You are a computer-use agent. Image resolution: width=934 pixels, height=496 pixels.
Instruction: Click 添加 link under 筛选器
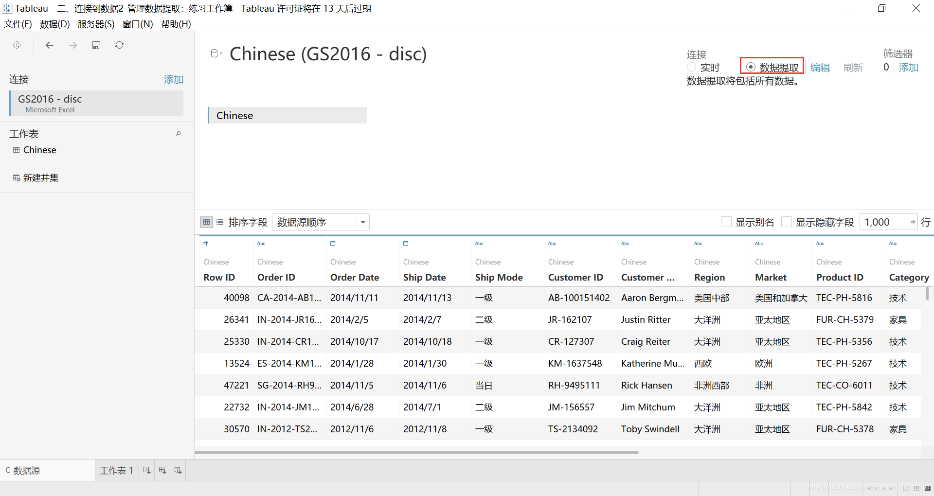[x=909, y=68]
